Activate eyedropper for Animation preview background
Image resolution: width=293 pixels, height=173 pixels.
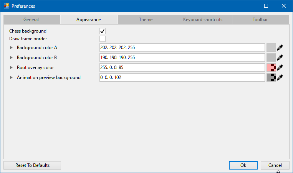(280, 77)
